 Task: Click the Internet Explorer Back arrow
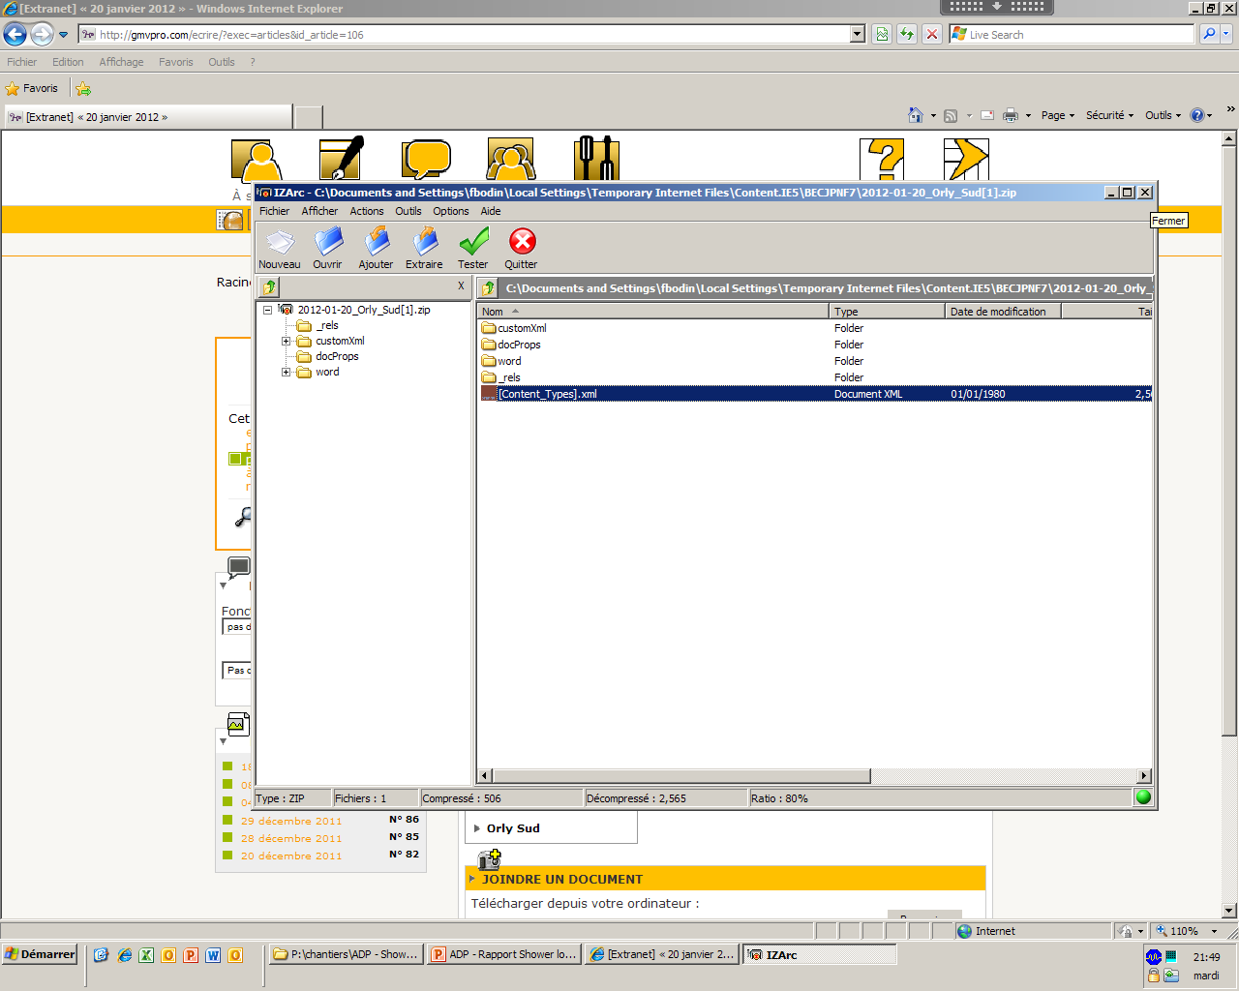point(15,35)
